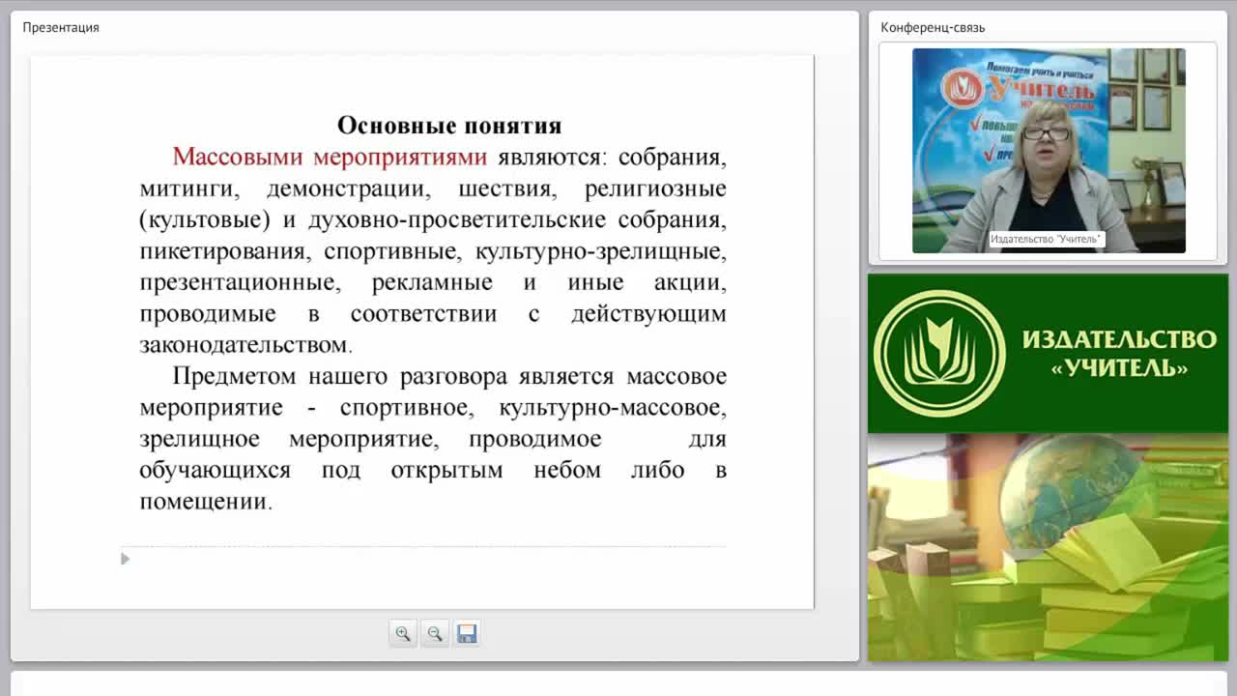Image resolution: width=1237 pixels, height=696 pixels.
Task: Click the slide heading Основные понятия
Action: (449, 126)
